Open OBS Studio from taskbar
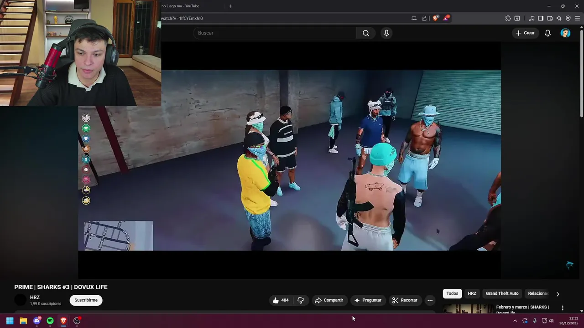 coord(77,321)
